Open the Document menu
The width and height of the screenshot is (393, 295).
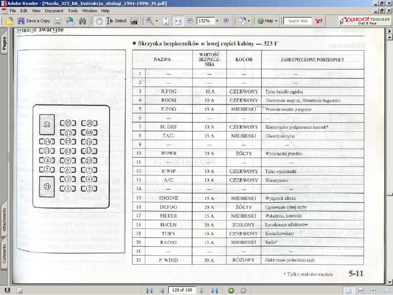click(x=54, y=11)
